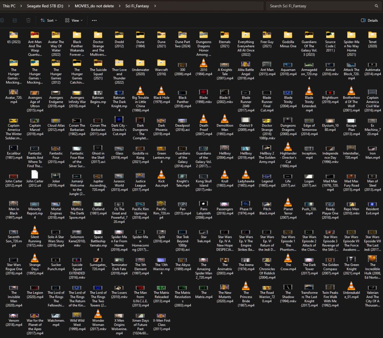This screenshot has width=383, height=338.
Task: Click the Delete trash can icon
Action: tap(28, 20)
